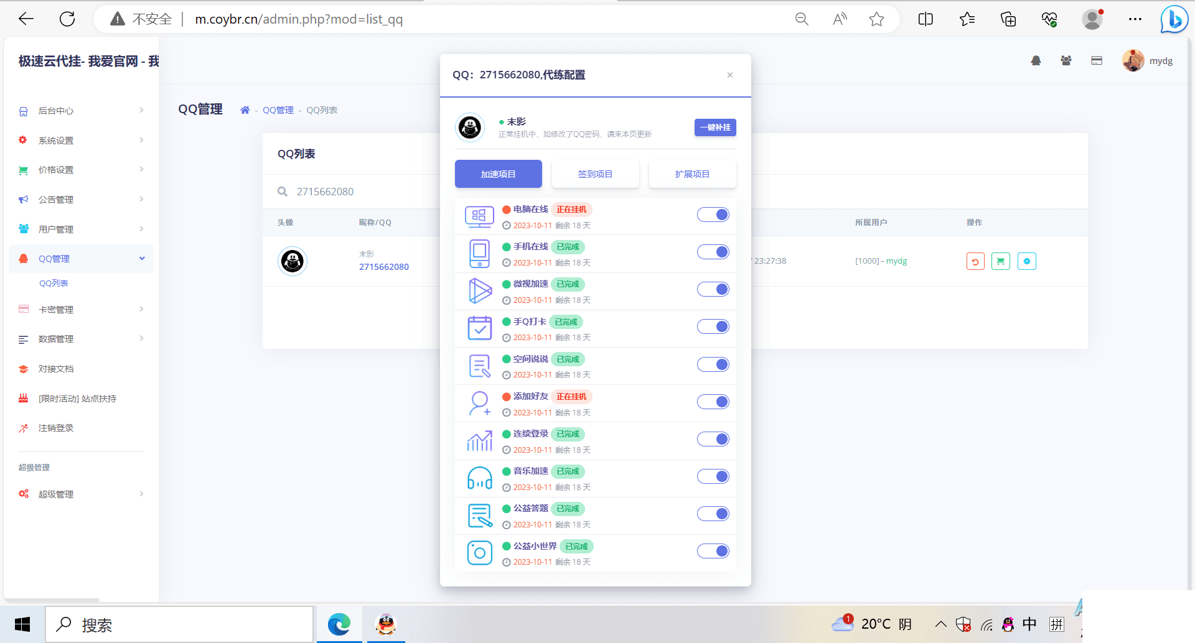The width and height of the screenshot is (1195, 643).
Task: Expand the 公告管理 sidebar menu
Action: coord(81,200)
